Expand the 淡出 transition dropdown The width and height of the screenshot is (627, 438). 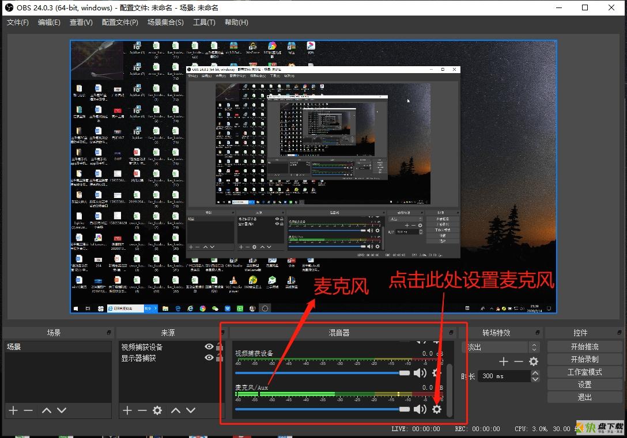534,347
